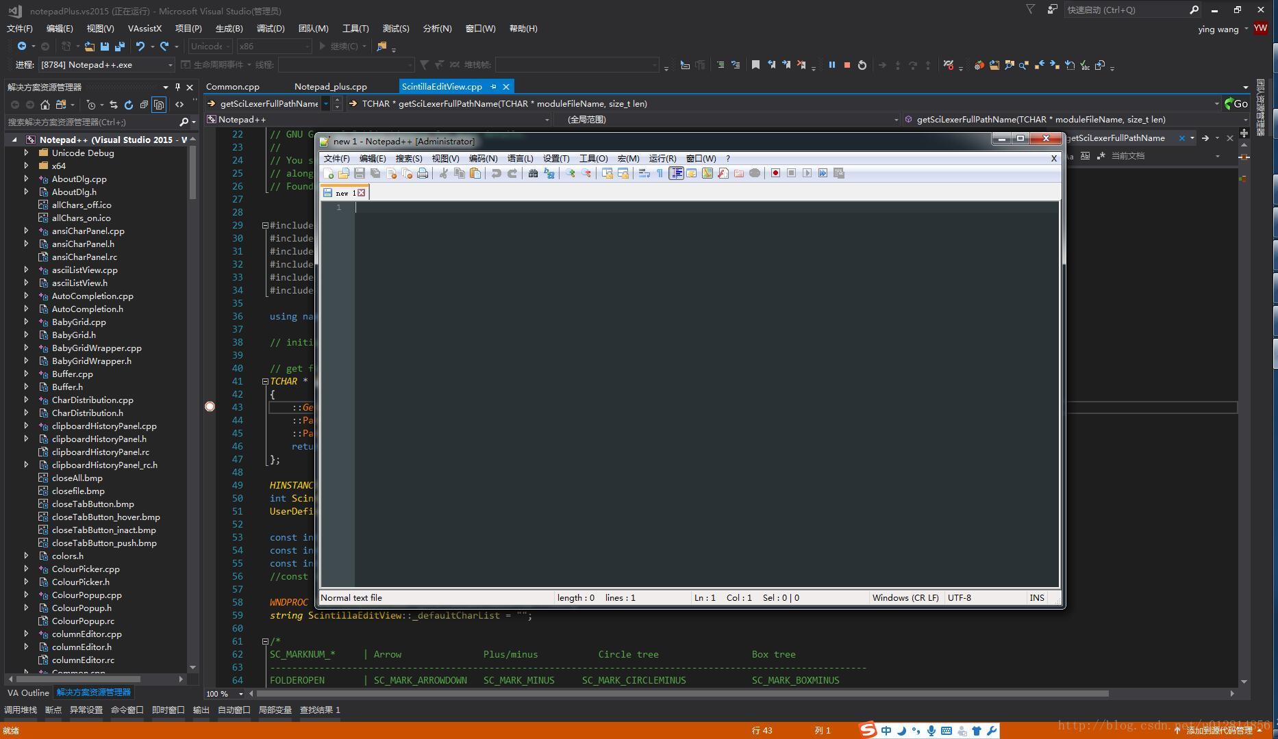Pin the Solution Explorer panel

[x=177, y=87]
